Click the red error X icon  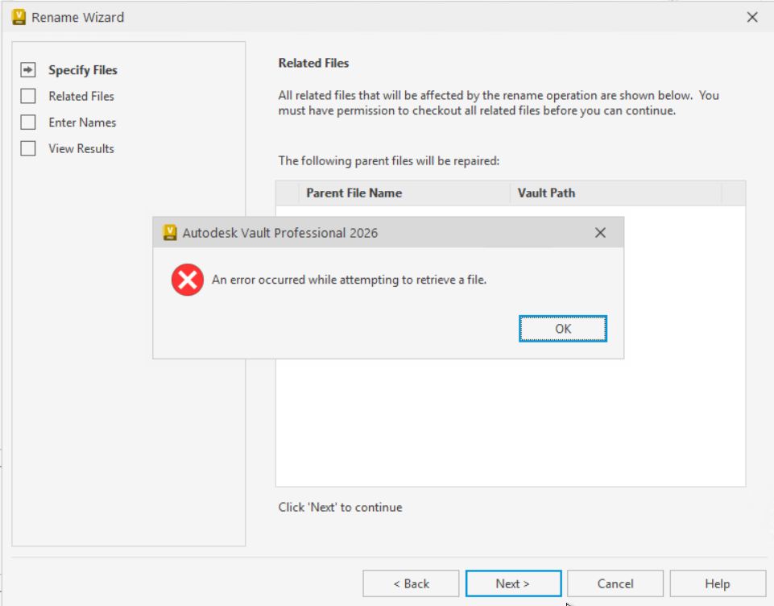click(x=186, y=281)
